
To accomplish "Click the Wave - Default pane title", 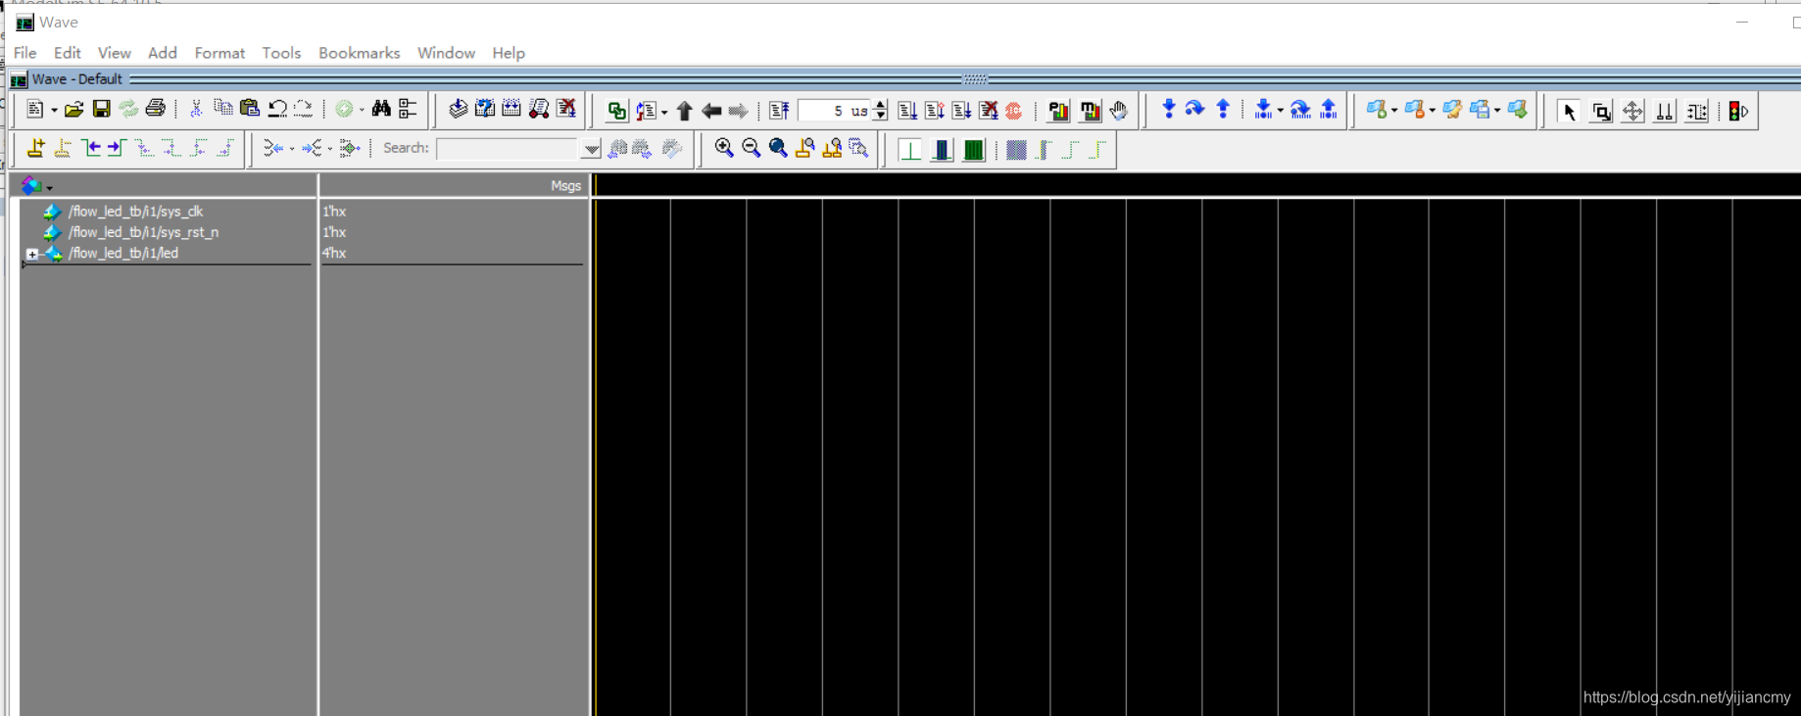I will tap(76, 79).
